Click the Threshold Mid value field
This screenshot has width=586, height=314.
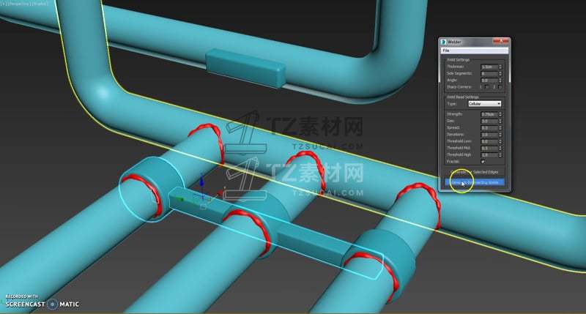[x=489, y=149]
